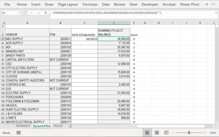This screenshot has width=219, height=137.
Task: Select balance cell -16,692.00
Action: tap(114, 110)
